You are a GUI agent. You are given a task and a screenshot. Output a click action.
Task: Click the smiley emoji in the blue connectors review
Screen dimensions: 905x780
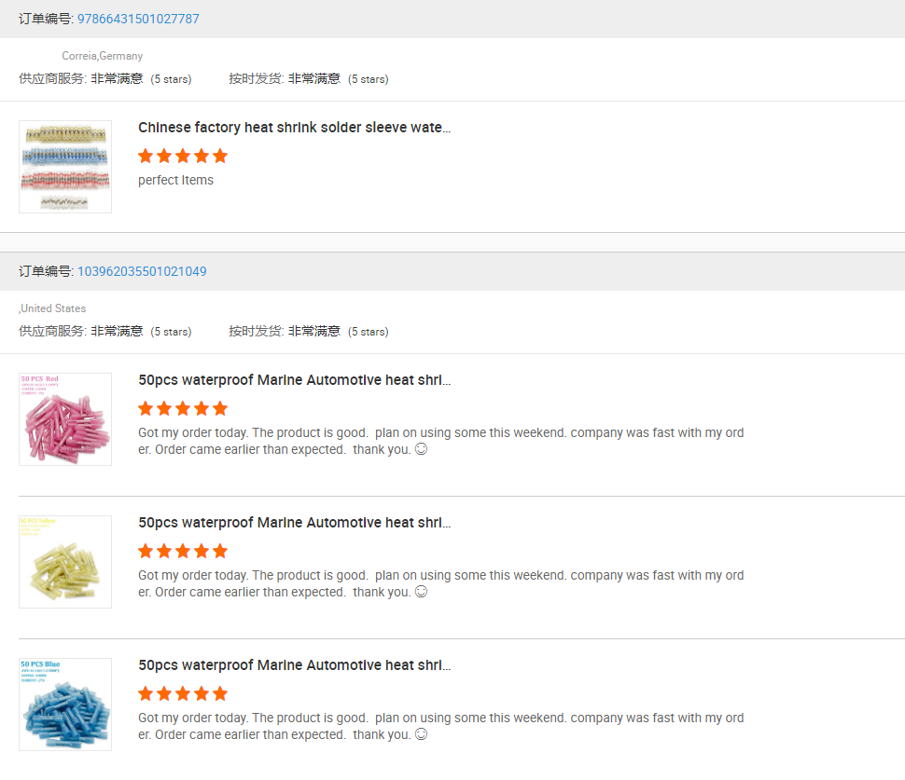[x=421, y=734]
